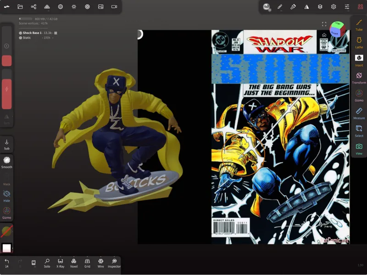
Task: Select the Gizmo tool in right toolbar
Action: coord(359,96)
